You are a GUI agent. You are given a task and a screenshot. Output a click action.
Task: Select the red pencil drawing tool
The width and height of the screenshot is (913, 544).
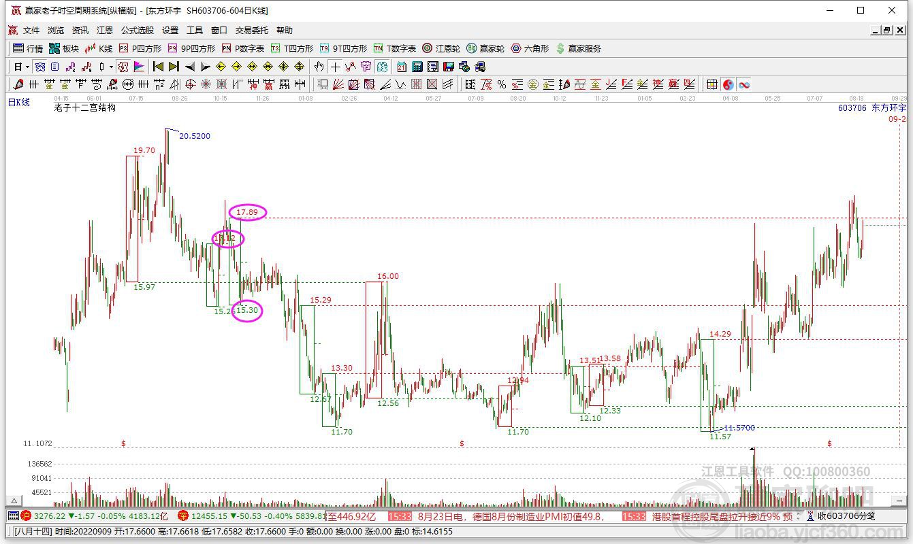[18, 84]
